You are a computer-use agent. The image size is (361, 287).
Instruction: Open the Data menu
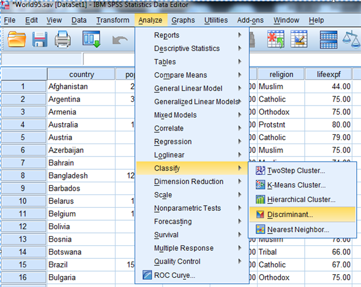(79, 20)
